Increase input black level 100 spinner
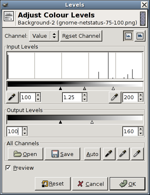Image resolution: width=150 pixels, height=195 pixels. tap(38, 95)
